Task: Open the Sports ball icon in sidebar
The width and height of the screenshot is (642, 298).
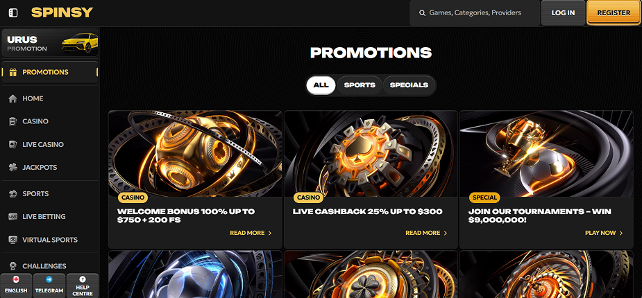Action: (x=12, y=194)
